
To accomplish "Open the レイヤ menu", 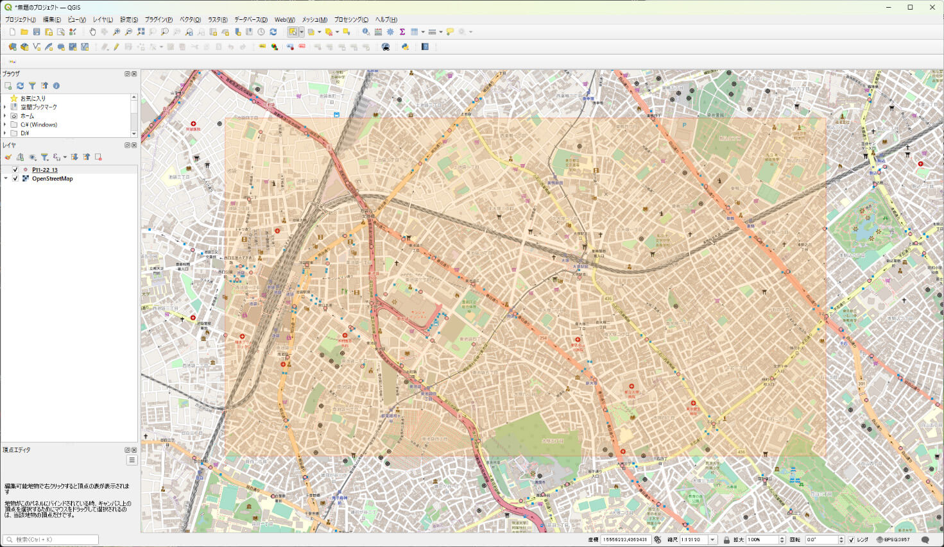I will pos(102,20).
